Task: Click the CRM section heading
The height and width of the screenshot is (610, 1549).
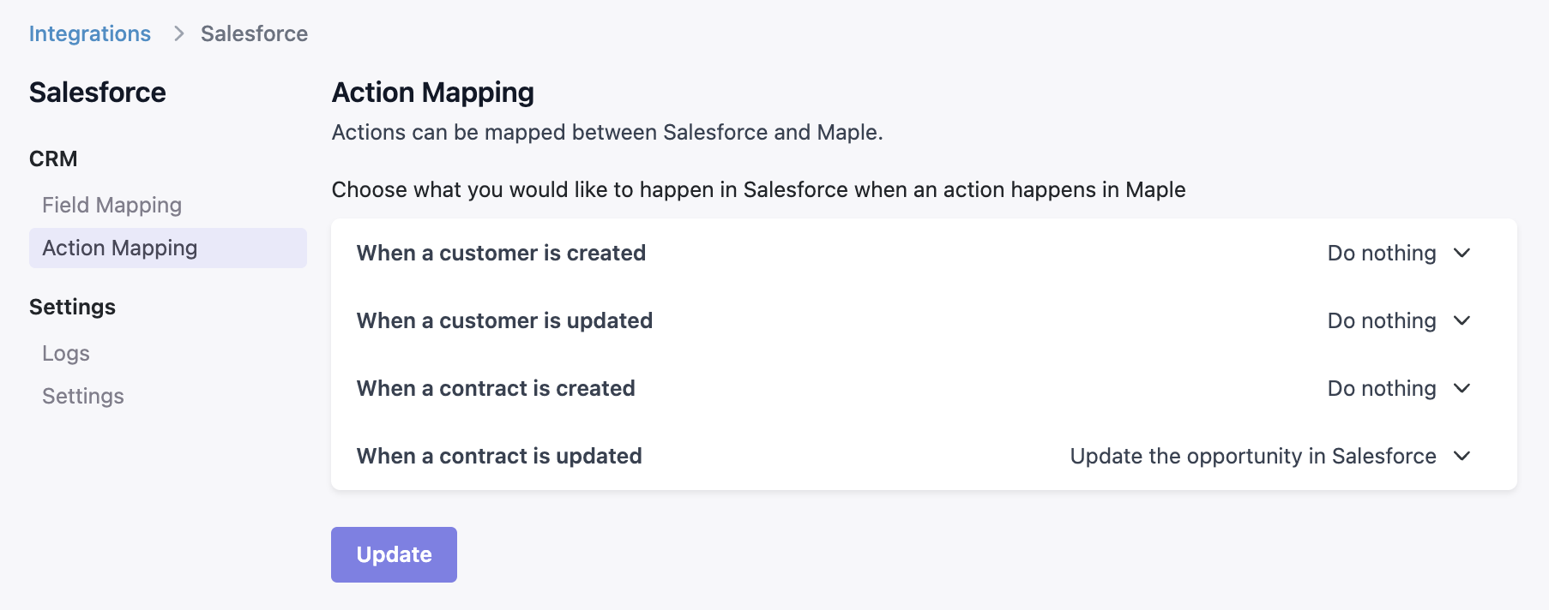Action: pyautogui.click(x=53, y=158)
